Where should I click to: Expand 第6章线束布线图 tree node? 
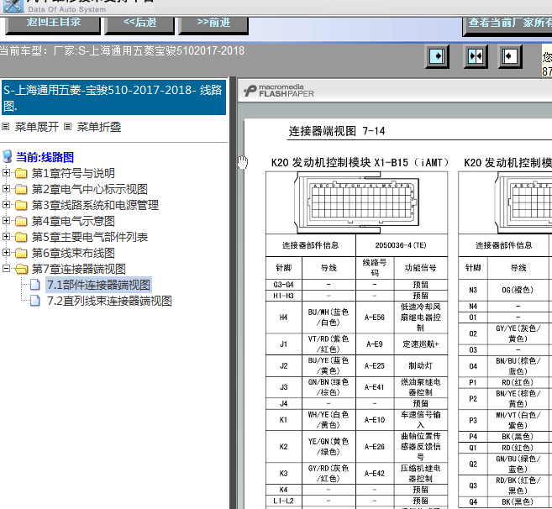(x=6, y=252)
